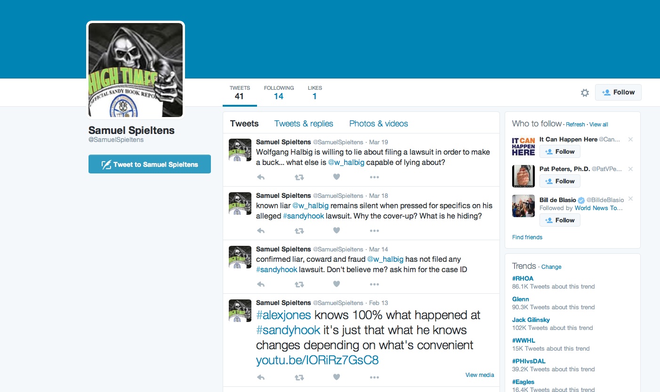This screenshot has width=660, height=392.
Task: Reply to the Mar 19 tweet
Action: click(x=261, y=177)
